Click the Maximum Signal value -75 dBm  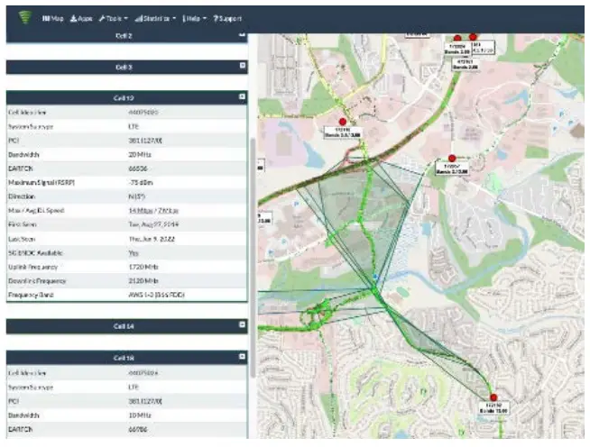(141, 182)
